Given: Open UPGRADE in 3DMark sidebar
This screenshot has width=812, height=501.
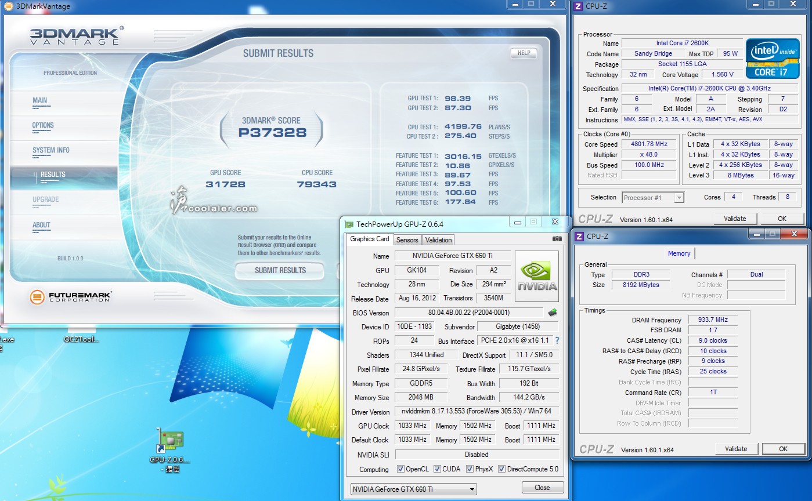Looking at the screenshot, I should 46,199.
